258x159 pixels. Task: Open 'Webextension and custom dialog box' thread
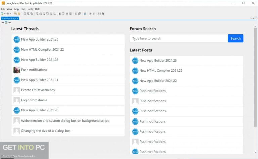tap(65, 121)
